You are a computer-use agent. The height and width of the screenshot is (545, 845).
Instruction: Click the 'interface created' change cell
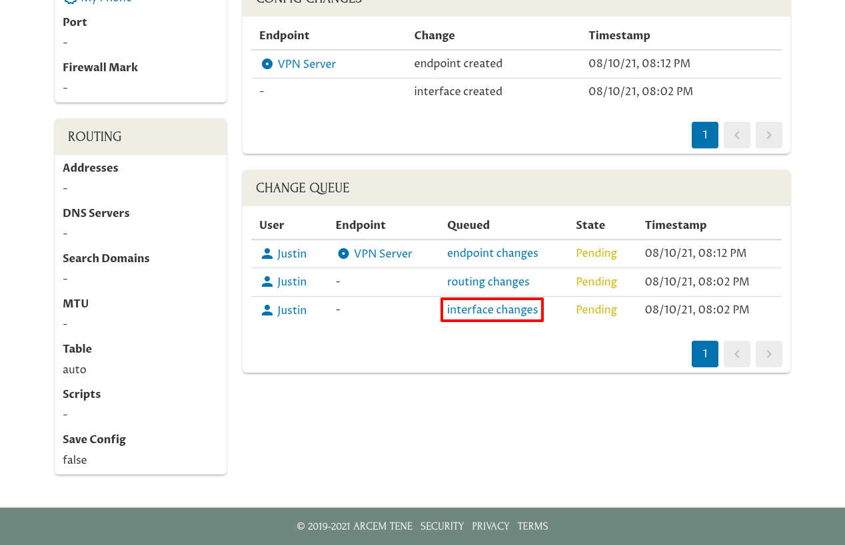(458, 91)
